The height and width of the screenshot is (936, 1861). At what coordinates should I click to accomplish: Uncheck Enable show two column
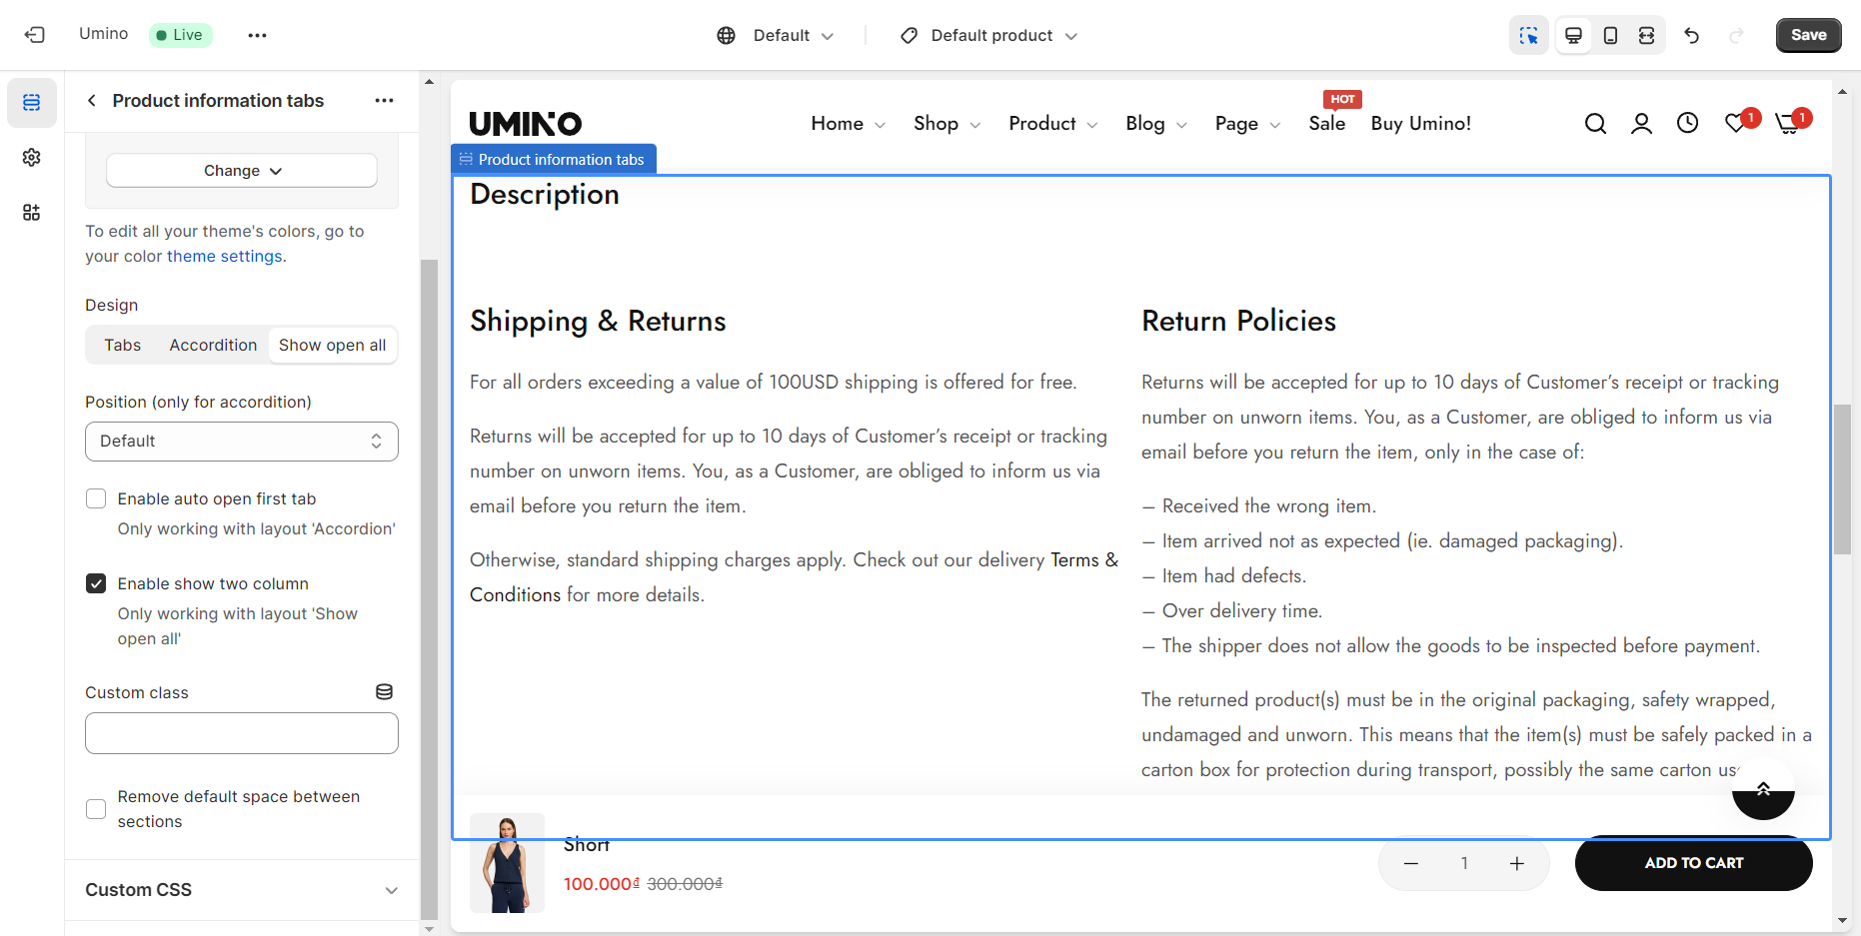(96, 583)
